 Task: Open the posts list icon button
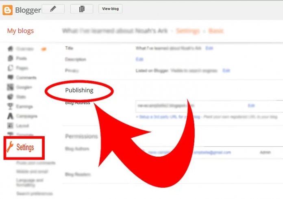click(81, 9)
